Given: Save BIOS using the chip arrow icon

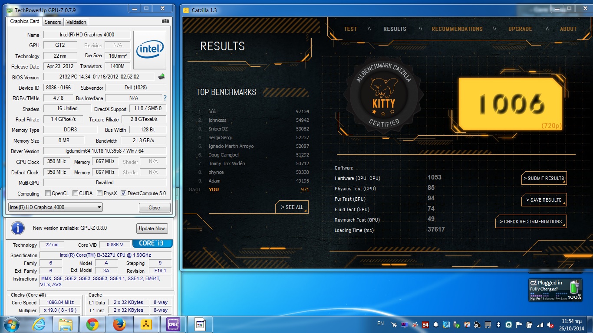Looking at the screenshot, I should click(161, 77).
